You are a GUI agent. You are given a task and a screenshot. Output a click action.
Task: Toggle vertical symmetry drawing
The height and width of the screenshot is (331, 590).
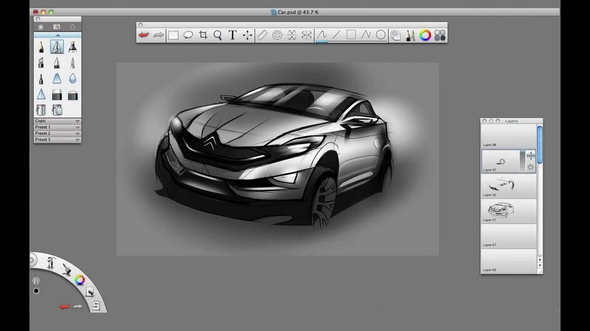[307, 35]
